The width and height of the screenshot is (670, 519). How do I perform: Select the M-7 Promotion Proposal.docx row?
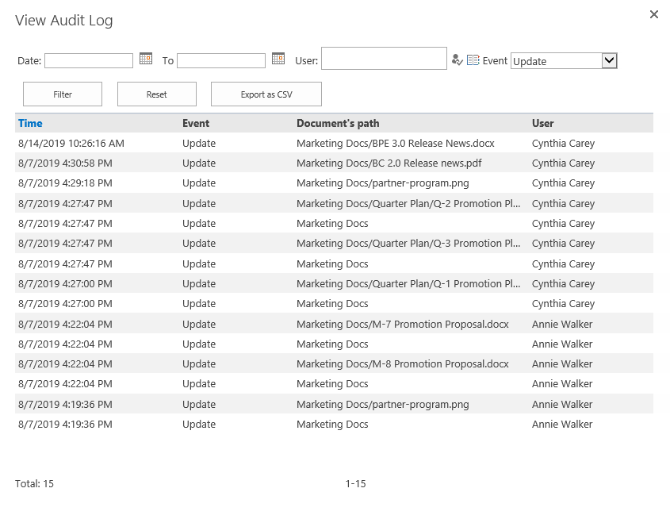(x=334, y=324)
